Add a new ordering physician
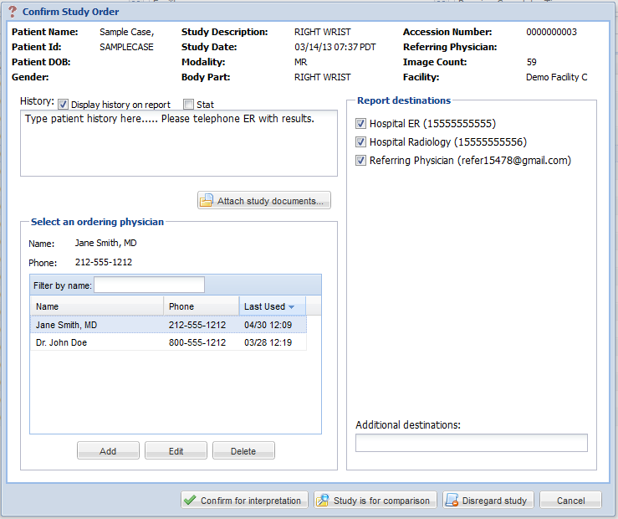This screenshot has height=519, width=618. [108, 450]
